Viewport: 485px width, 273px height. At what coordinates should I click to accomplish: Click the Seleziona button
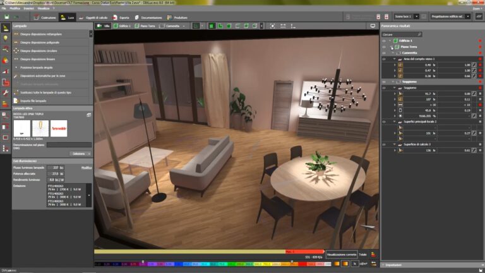(80, 154)
